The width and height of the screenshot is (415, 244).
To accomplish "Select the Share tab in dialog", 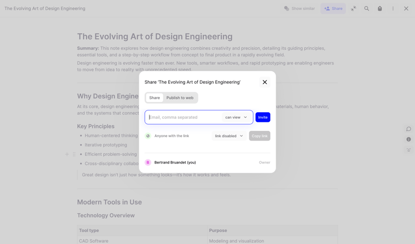I will [155, 98].
